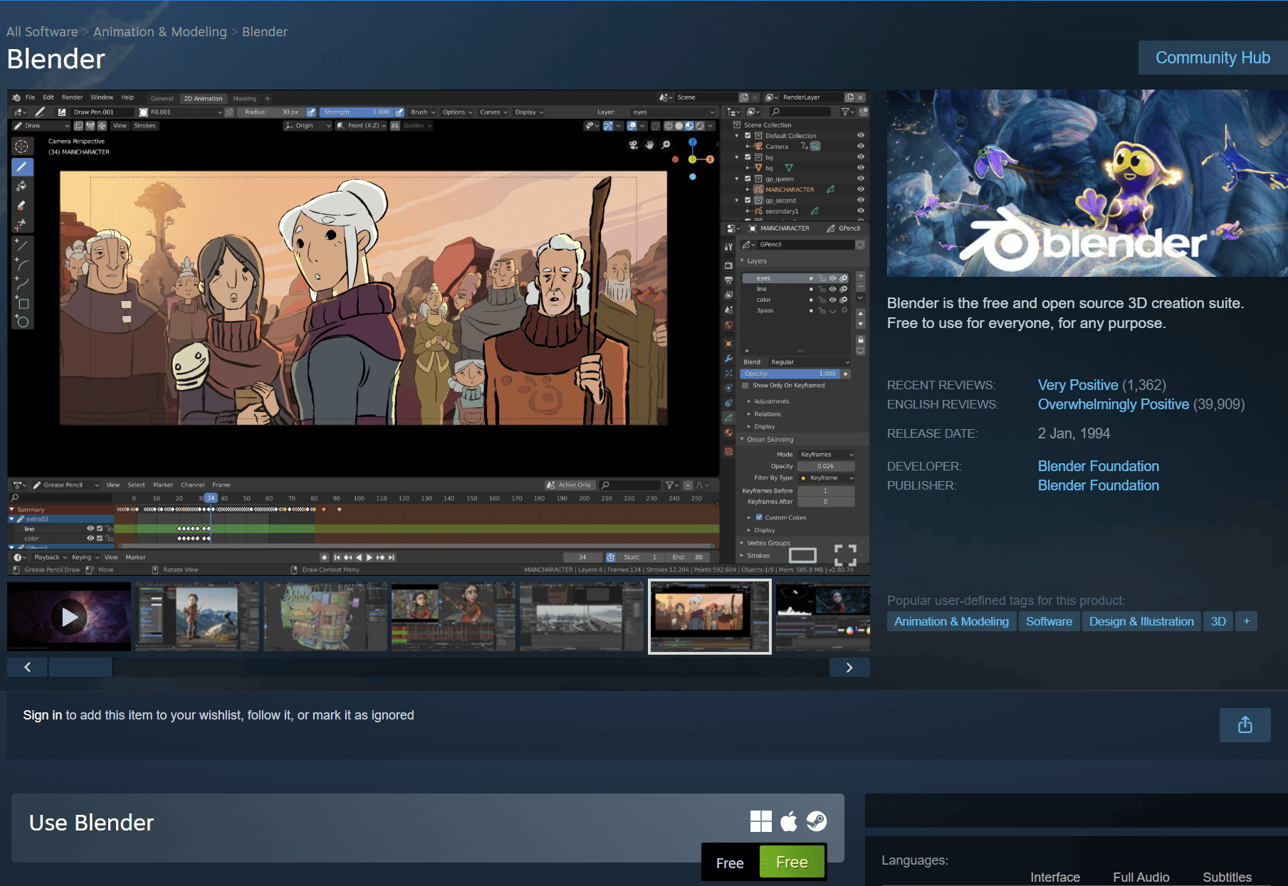Open the Origin stroke placement dropdown
Viewport: 1288px width, 886px height.
[308, 126]
